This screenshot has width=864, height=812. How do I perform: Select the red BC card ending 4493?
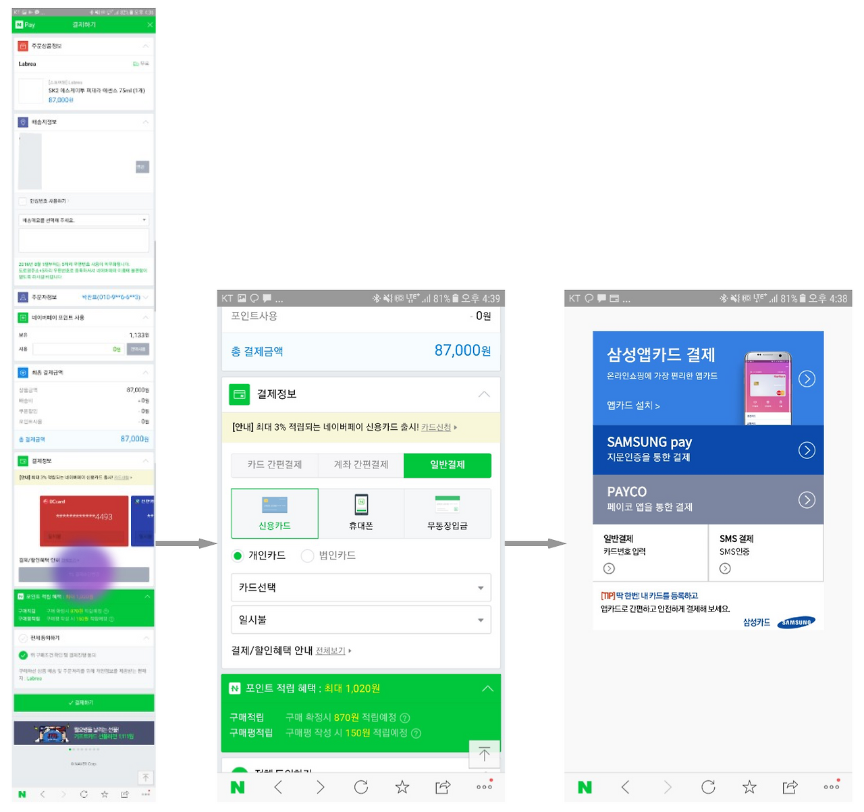coord(84,520)
